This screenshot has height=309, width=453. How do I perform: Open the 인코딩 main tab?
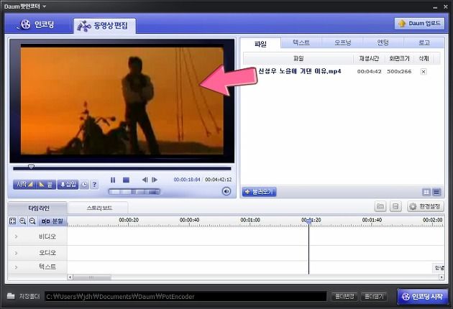click(38, 24)
